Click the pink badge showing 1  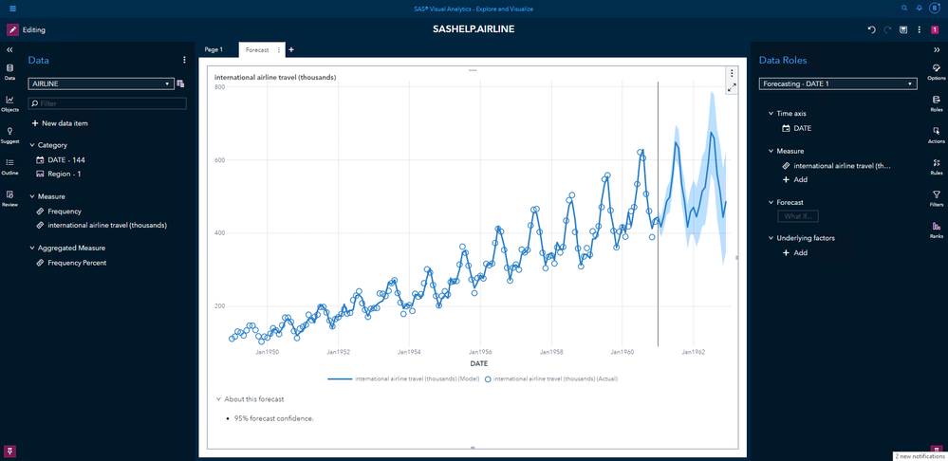(x=936, y=29)
